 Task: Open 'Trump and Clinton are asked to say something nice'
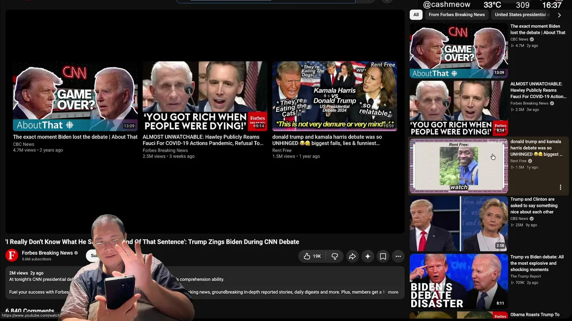click(x=534, y=206)
